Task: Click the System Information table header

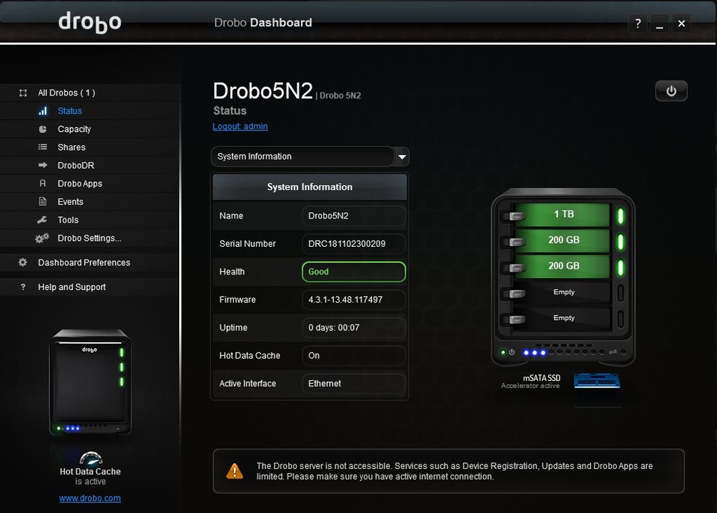Action: 309,187
